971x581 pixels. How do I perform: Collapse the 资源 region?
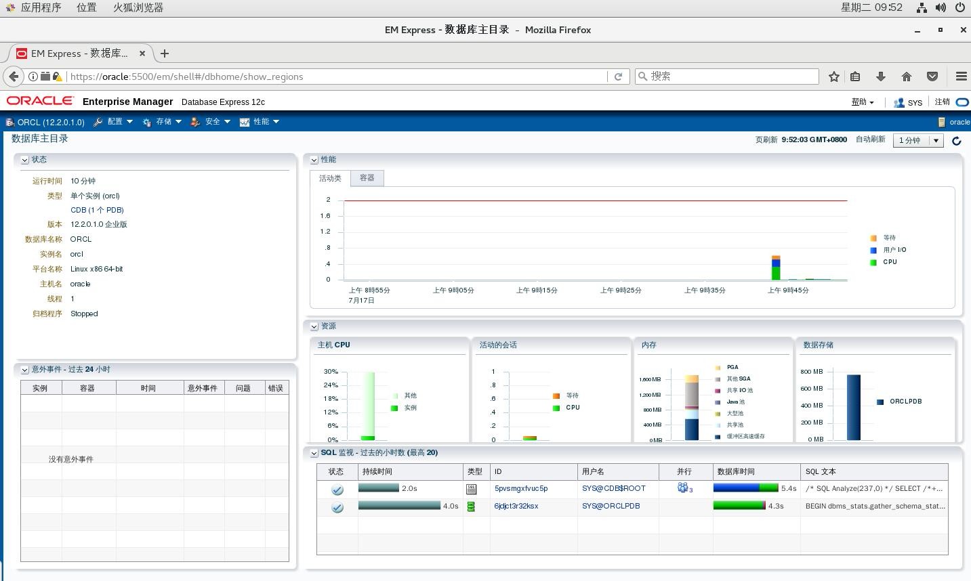pos(314,326)
